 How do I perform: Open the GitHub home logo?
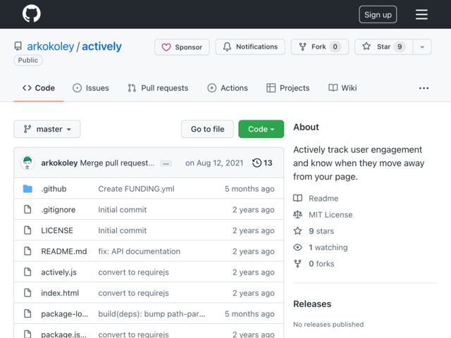pyautogui.click(x=31, y=13)
